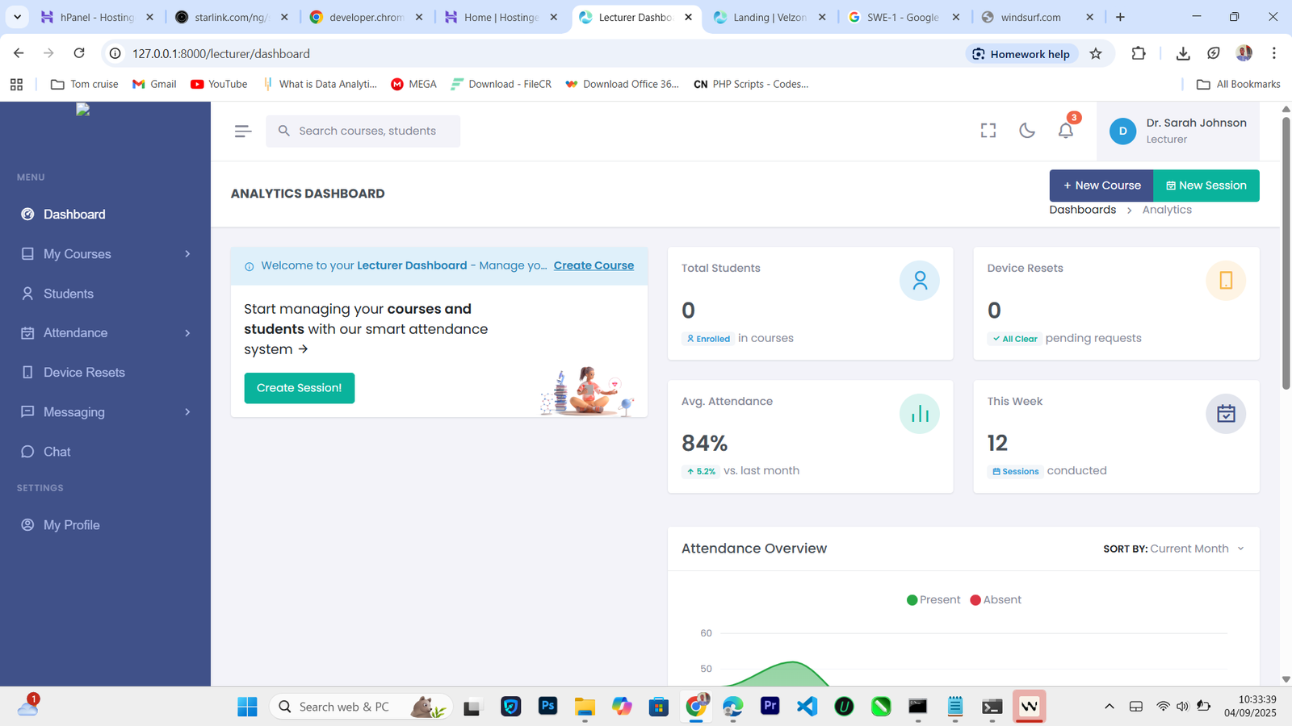Switch to the Landing | Velzon browser tab
Screen dimensions: 1292x726
769,17
